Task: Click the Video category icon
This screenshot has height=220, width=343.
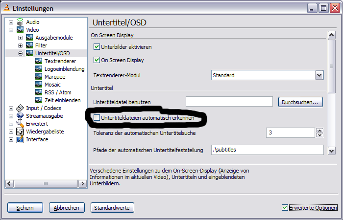Action: click(20, 30)
